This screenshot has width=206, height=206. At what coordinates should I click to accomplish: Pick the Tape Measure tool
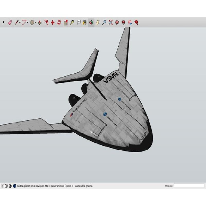click(72, 23)
